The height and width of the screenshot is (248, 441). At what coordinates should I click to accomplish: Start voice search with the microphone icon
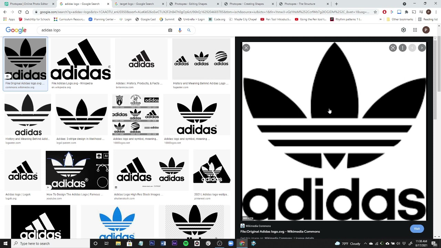180,30
